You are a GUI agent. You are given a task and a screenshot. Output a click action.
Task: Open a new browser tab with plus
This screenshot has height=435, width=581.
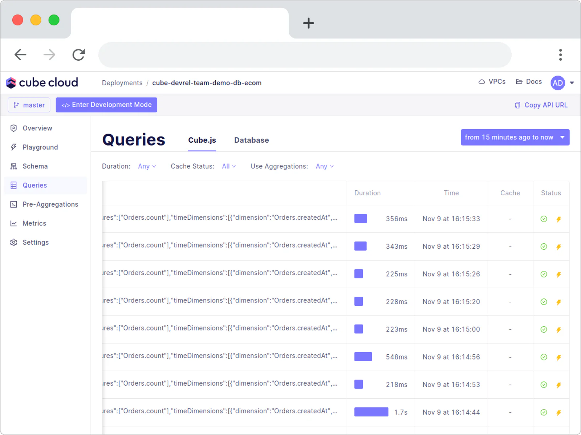308,23
